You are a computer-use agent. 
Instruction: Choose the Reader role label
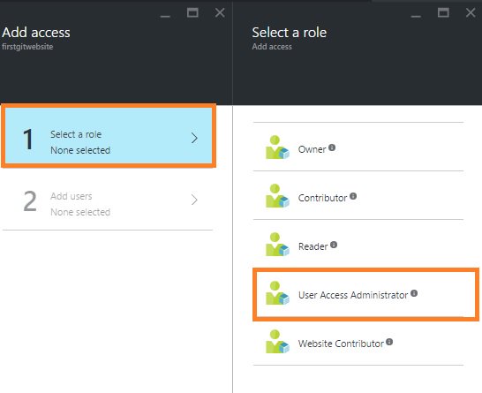click(x=313, y=246)
